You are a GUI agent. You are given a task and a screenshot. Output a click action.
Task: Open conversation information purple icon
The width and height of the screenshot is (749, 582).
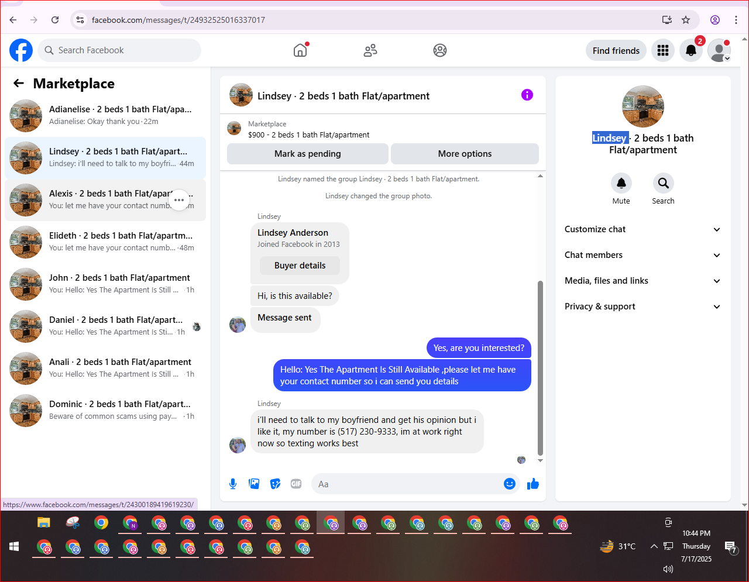pos(527,95)
